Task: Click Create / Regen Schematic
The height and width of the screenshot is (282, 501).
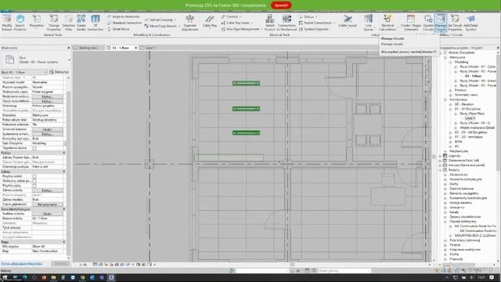Action: tap(411, 23)
